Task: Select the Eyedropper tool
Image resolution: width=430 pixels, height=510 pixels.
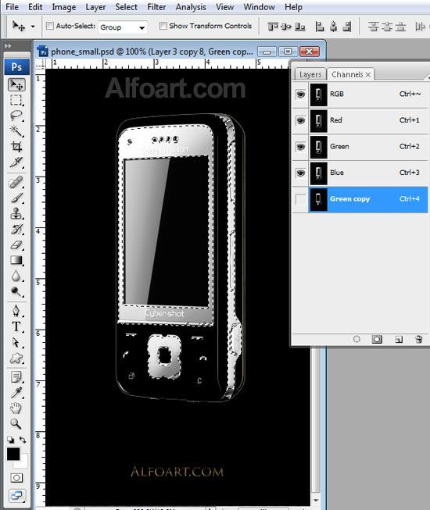Action: (16, 393)
